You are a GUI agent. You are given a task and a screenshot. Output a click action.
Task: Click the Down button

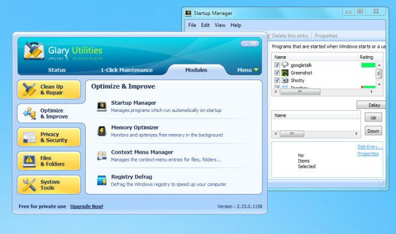click(373, 131)
